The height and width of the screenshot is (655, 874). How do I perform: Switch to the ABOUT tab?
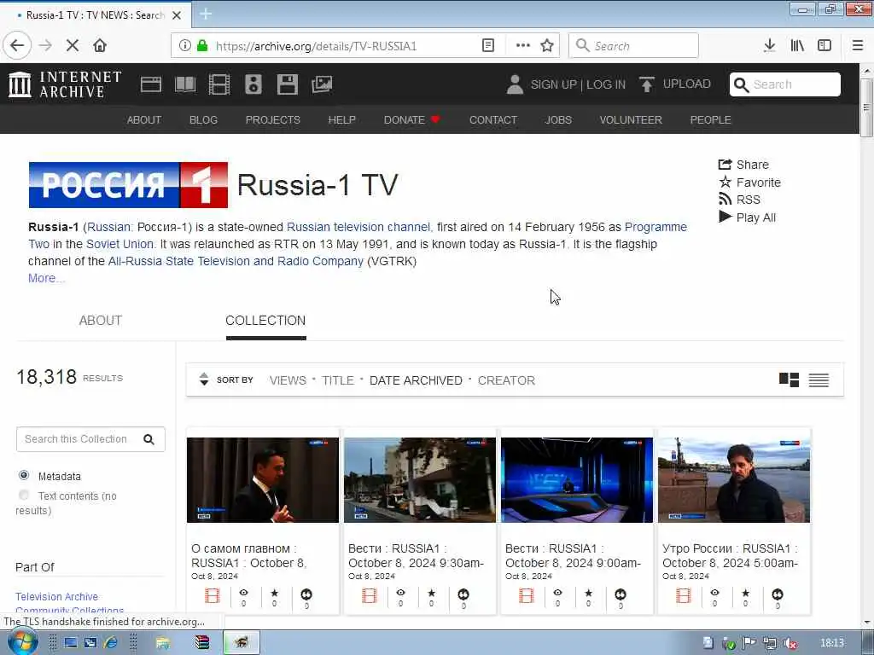[x=101, y=321]
